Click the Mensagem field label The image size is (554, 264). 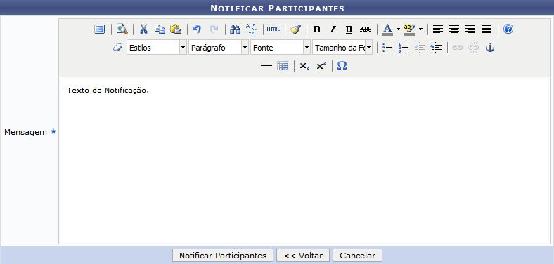tap(25, 133)
